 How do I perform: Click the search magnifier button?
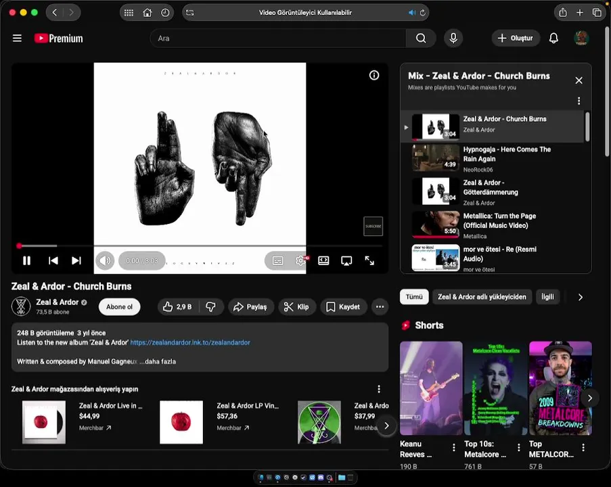click(x=421, y=38)
